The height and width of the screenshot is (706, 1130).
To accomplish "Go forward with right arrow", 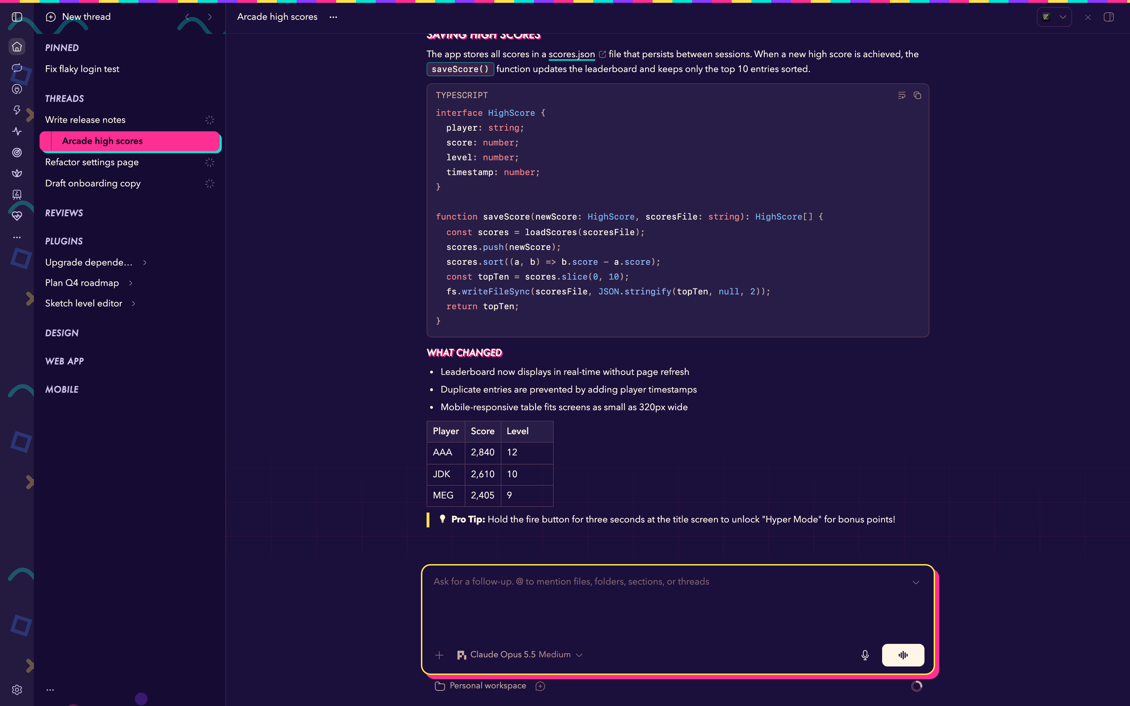I will pyautogui.click(x=210, y=17).
